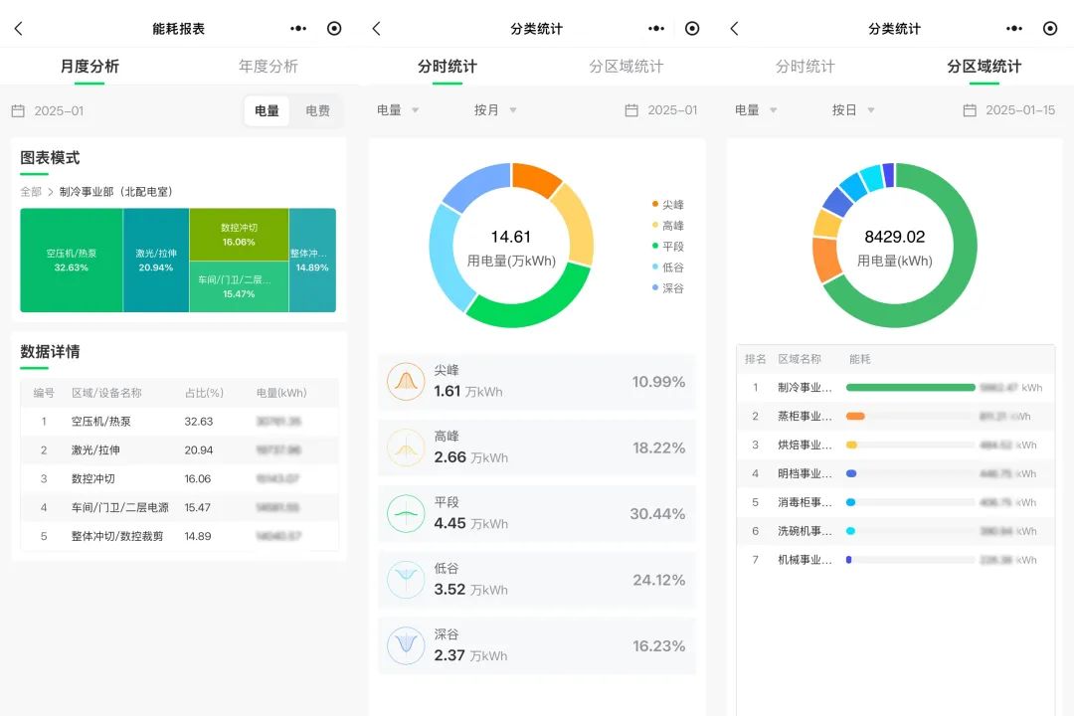Tap the orange 尖峰 curve icon in the list

pyautogui.click(x=406, y=382)
